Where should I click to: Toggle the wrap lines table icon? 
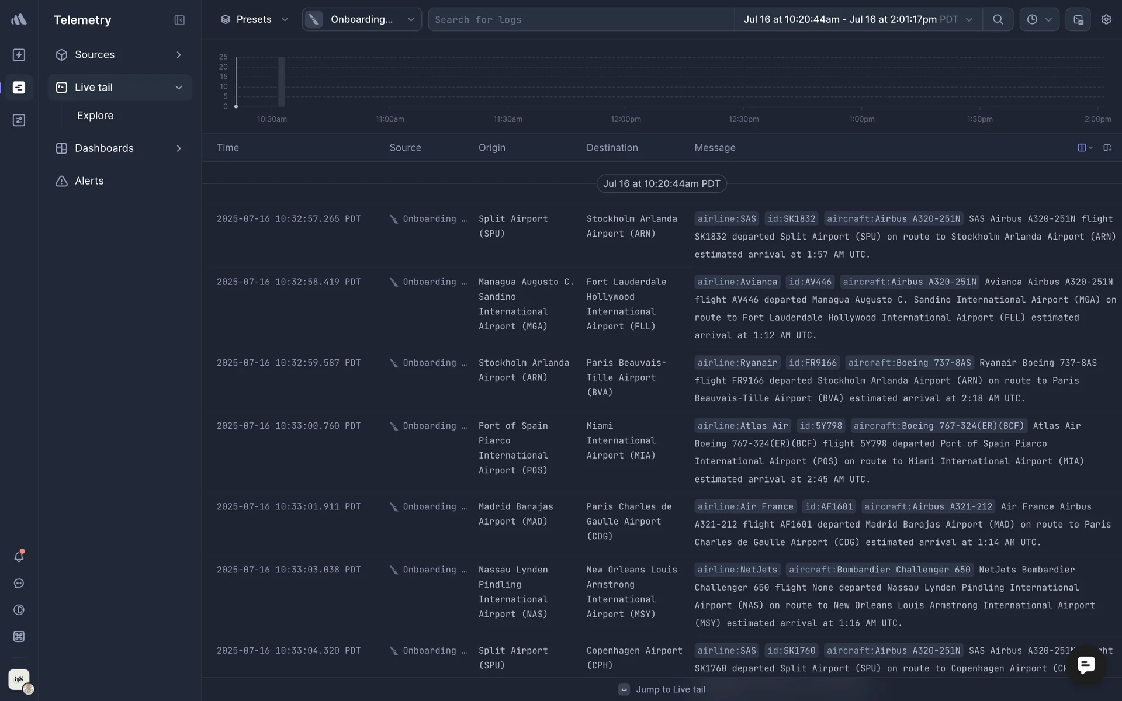1107,148
